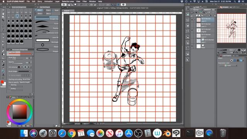Choose the Lasso fill sub tool
This screenshot has height=139, width=247.
(47, 36)
